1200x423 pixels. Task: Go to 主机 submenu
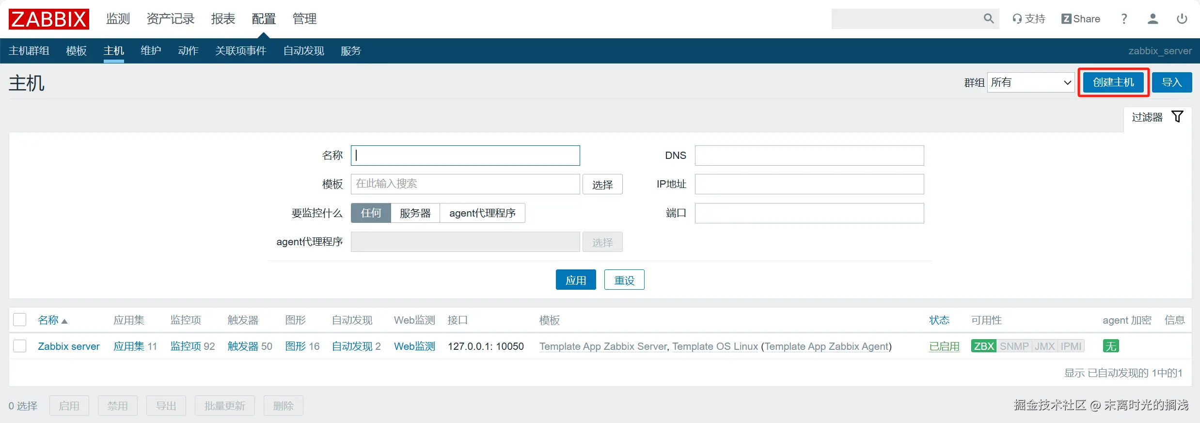[x=113, y=51]
